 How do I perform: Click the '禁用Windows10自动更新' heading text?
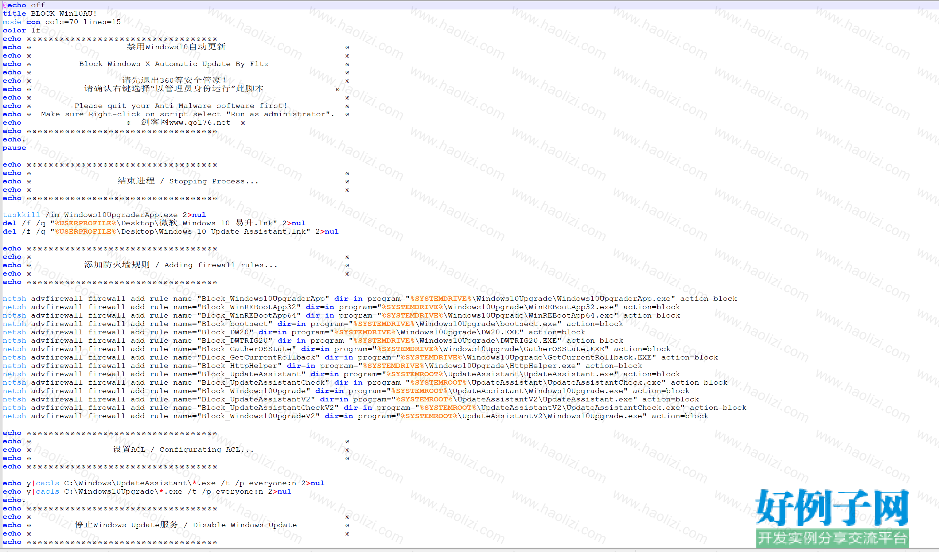[176, 47]
